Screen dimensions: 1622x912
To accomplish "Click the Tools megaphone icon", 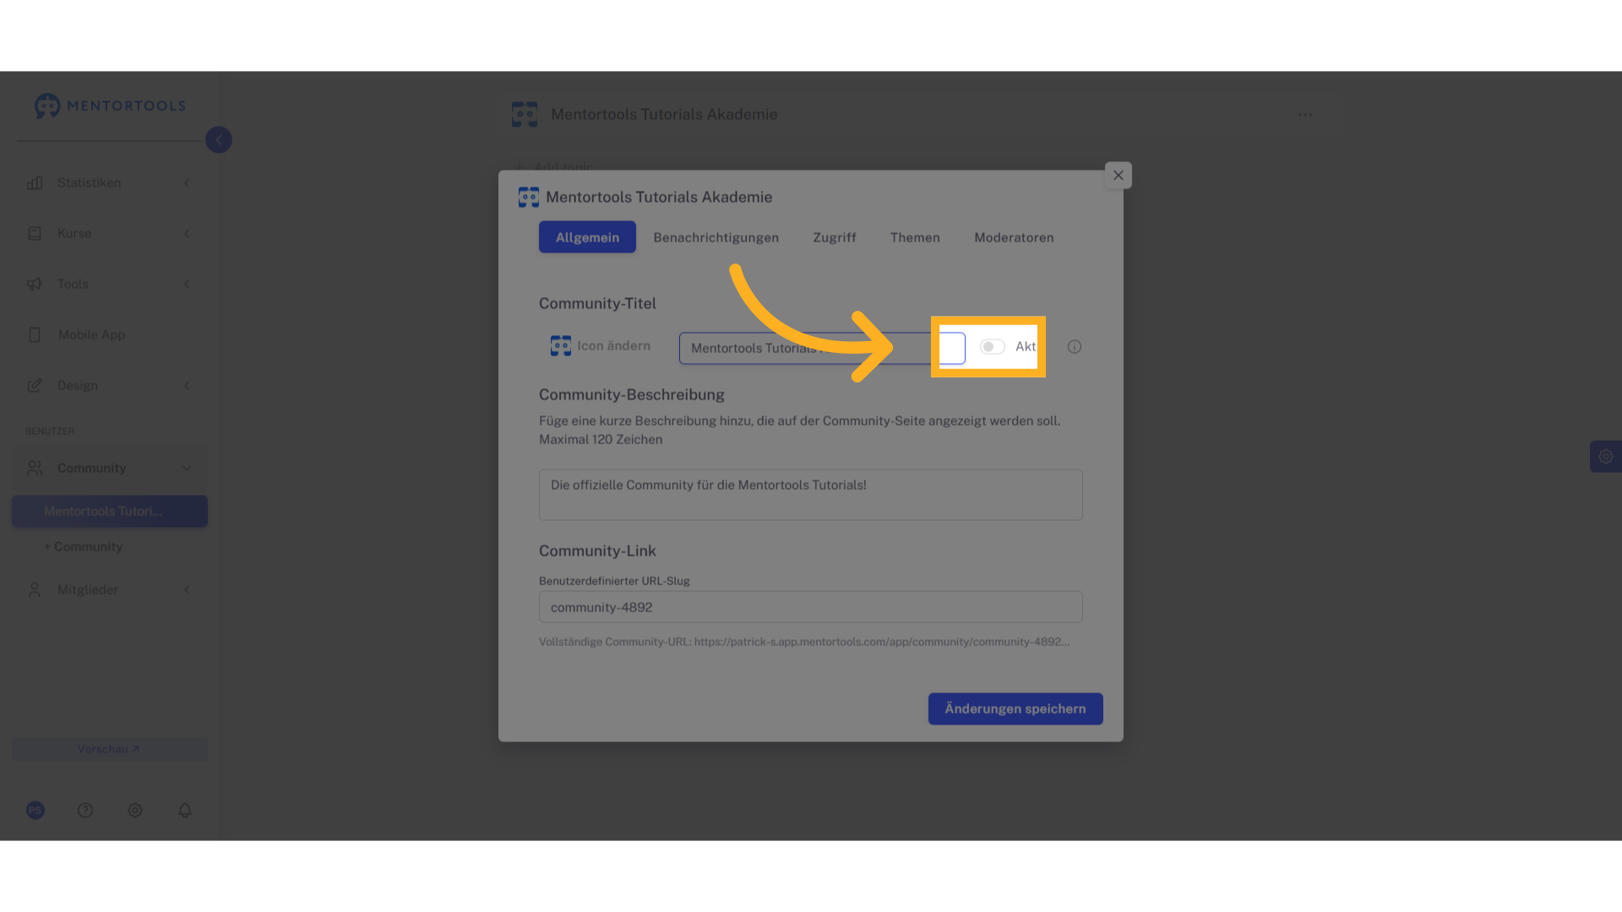I will [x=35, y=285].
